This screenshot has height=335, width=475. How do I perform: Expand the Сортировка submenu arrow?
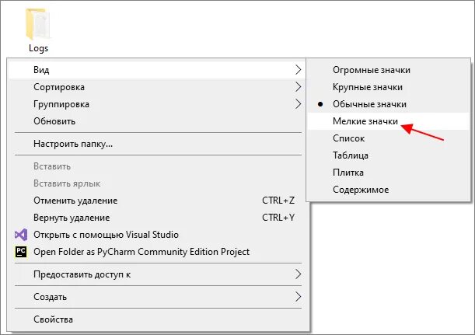tap(299, 87)
